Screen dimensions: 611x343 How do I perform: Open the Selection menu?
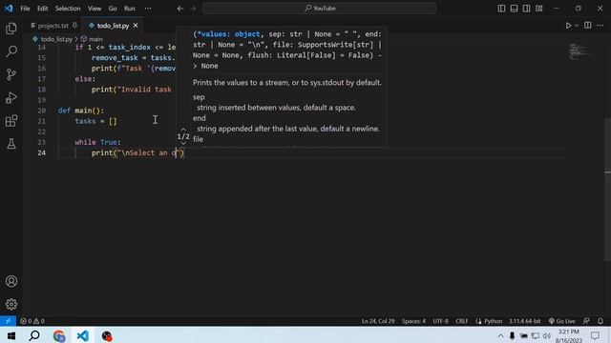coord(68,9)
